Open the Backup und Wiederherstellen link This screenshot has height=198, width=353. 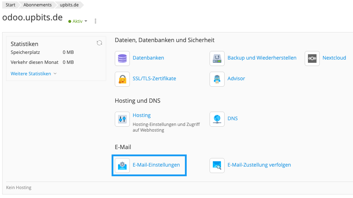click(x=262, y=58)
